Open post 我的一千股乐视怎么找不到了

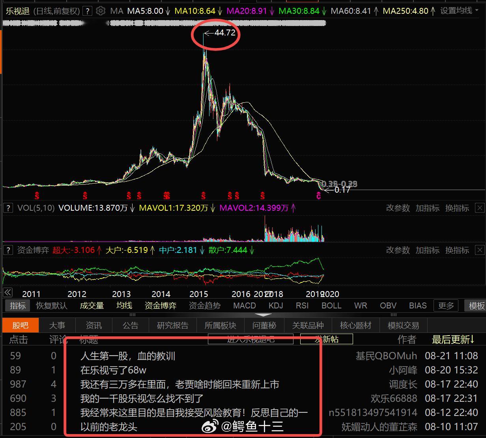tap(142, 399)
